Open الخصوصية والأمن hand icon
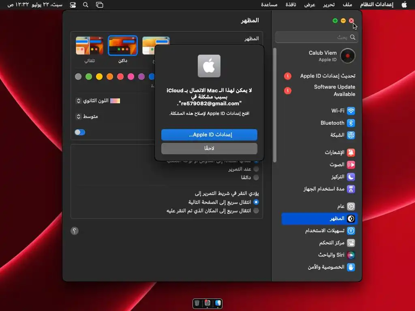415x311 pixels. click(351, 267)
